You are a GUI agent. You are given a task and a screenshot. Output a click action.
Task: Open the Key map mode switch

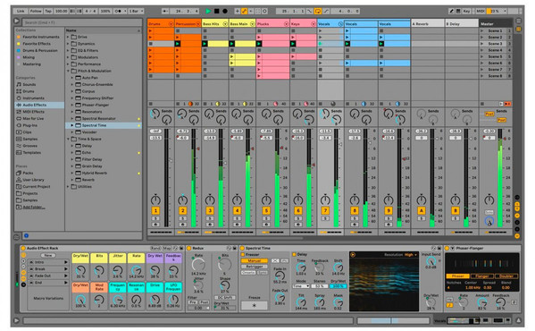coord(466,12)
